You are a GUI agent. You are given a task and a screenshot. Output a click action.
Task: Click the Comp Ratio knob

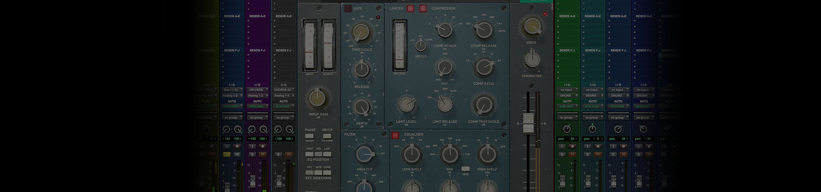[483, 68]
